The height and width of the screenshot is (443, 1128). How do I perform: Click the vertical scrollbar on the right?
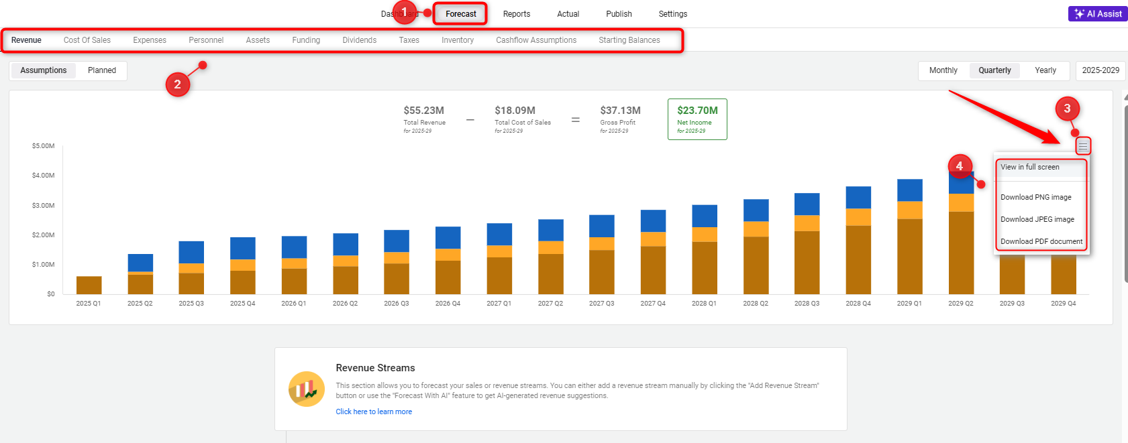click(x=1125, y=194)
